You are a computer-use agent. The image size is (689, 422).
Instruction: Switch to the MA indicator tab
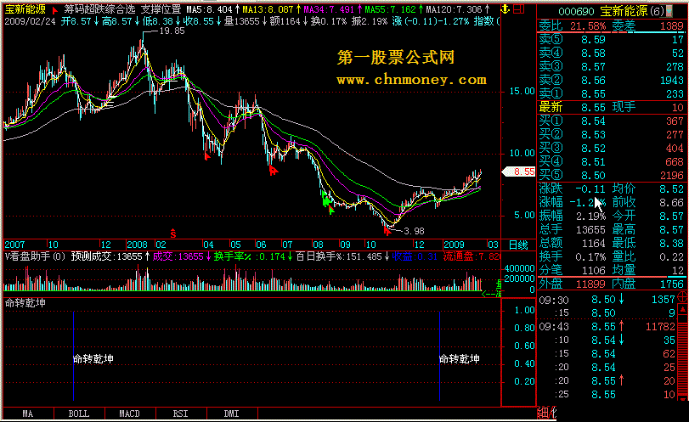pos(28,414)
